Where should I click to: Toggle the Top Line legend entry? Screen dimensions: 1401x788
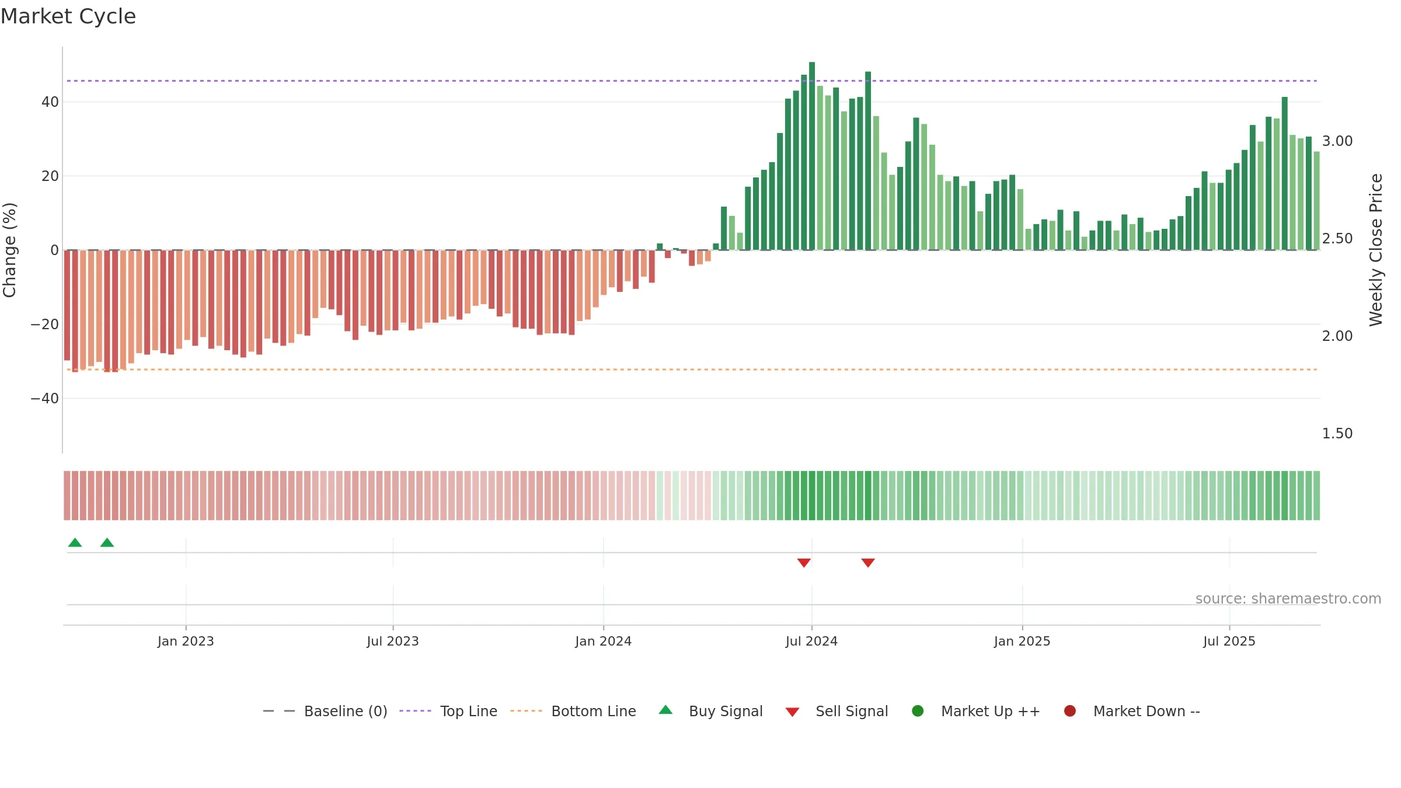(448, 711)
